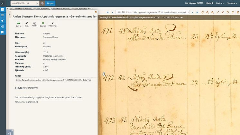Jump to the first image with double arrow
240x135 pixels.
click(107, 12)
